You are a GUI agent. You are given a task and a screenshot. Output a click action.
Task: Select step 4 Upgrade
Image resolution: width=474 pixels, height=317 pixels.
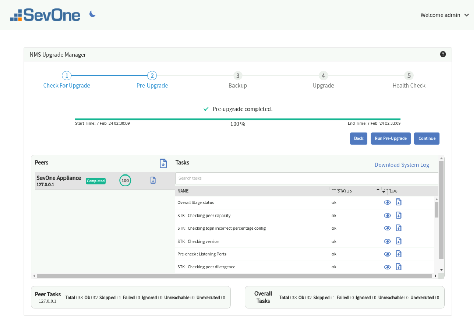pos(323,80)
